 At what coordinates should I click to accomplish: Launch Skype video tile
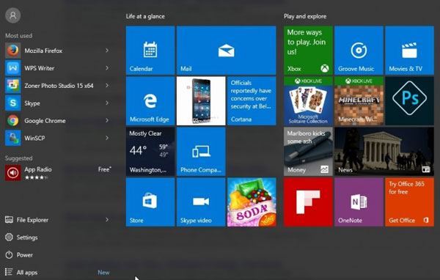(201, 202)
